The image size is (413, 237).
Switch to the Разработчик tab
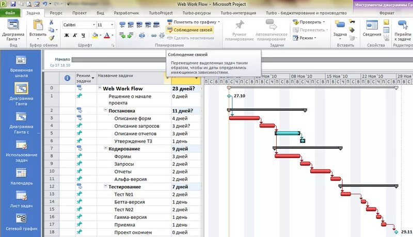[126, 12]
